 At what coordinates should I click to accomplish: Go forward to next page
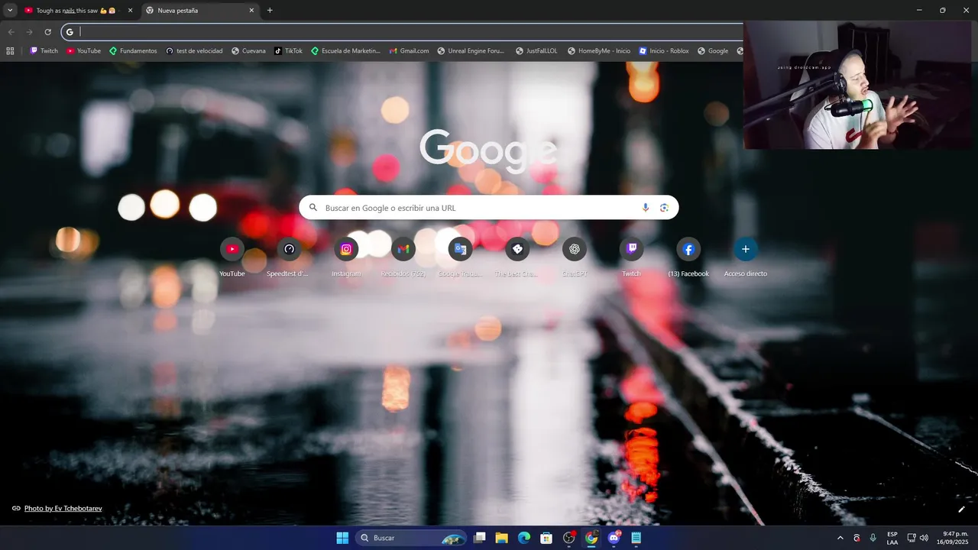point(29,32)
